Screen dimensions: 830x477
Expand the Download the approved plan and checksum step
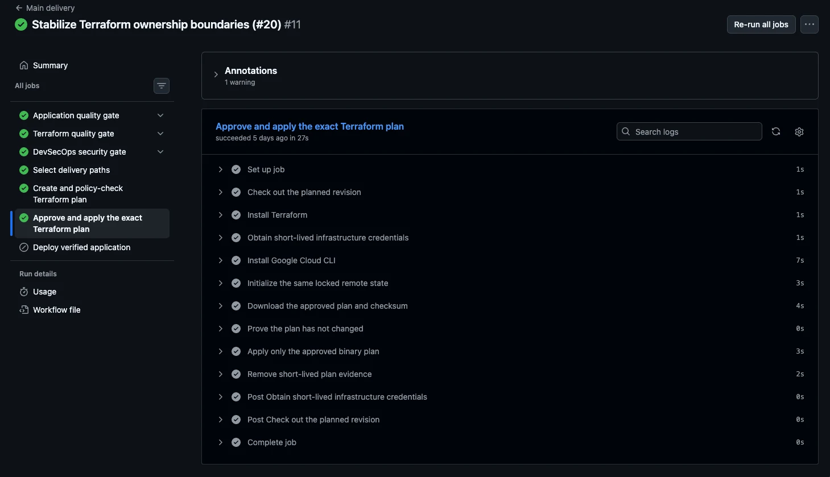click(x=221, y=306)
